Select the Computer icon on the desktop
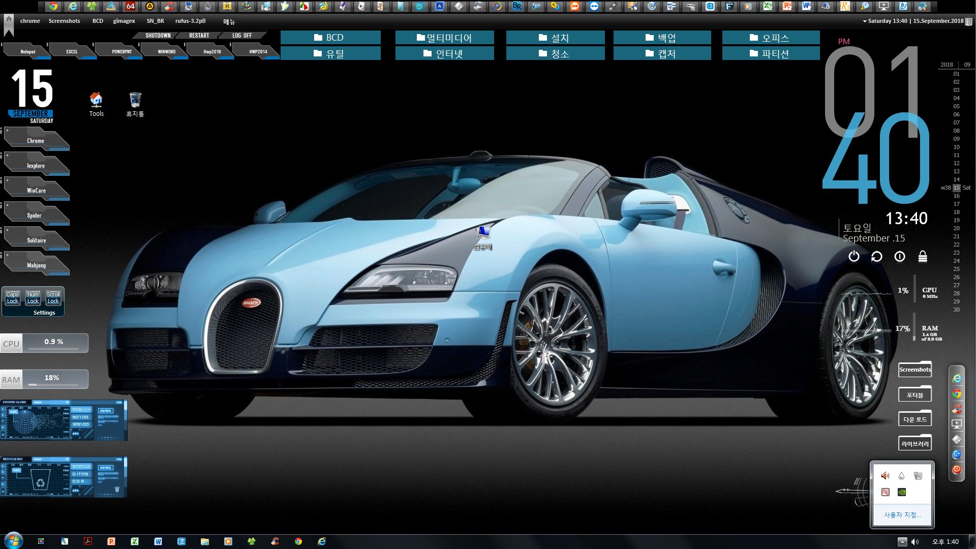The width and height of the screenshot is (976, 549). [483, 238]
